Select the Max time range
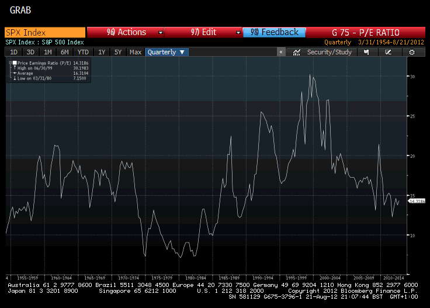The image size is (430, 308). (136, 52)
